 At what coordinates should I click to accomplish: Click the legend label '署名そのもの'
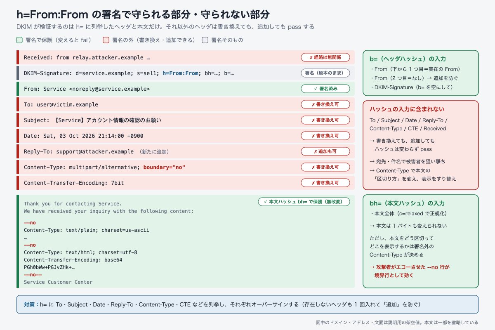[227, 40]
